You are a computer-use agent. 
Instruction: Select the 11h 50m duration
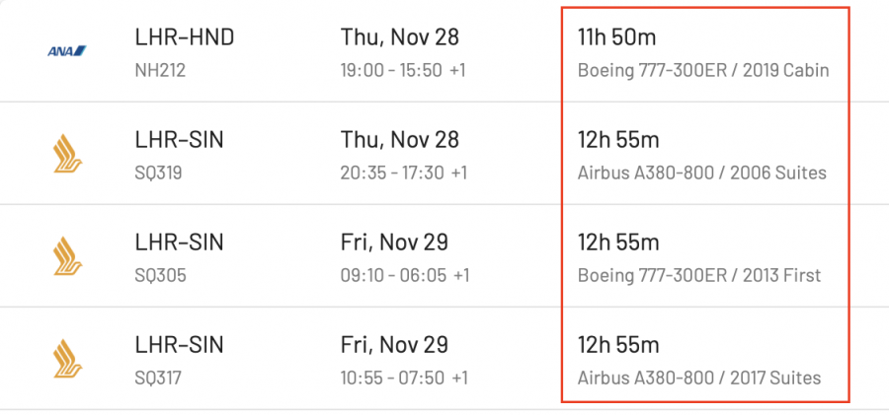[616, 37]
